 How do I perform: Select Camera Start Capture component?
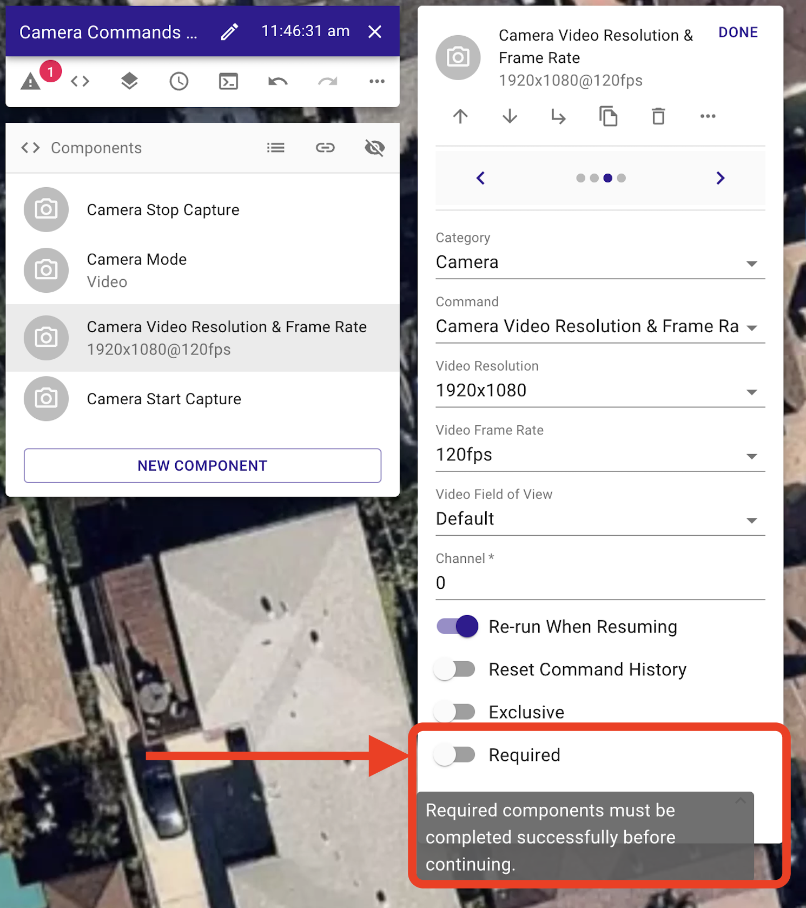(x=202, y=399)
